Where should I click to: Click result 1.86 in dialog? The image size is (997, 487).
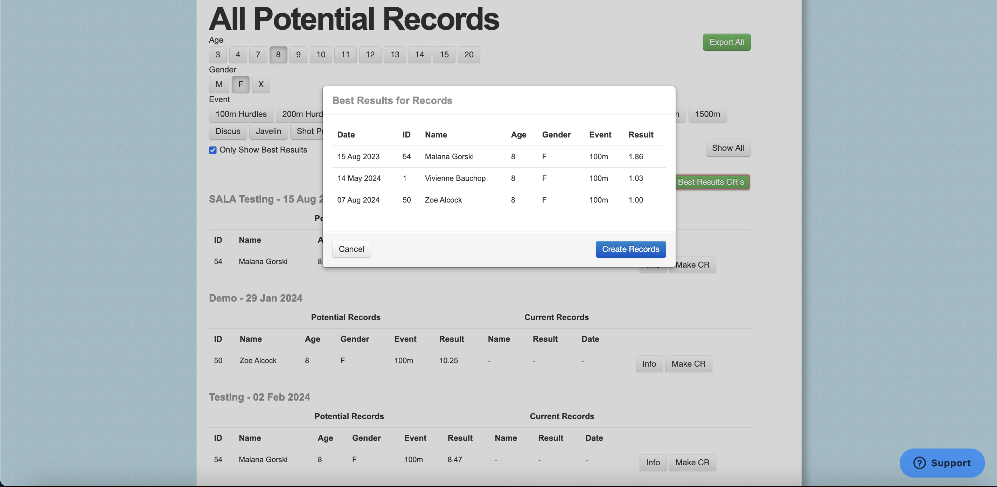point(635,157)
